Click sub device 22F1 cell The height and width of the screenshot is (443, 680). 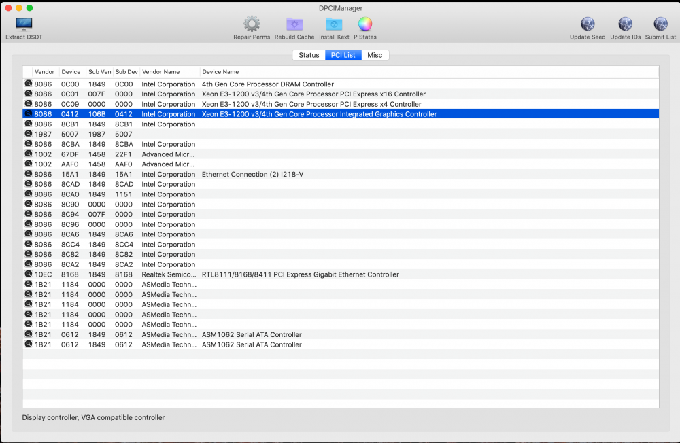click(123, 154)
